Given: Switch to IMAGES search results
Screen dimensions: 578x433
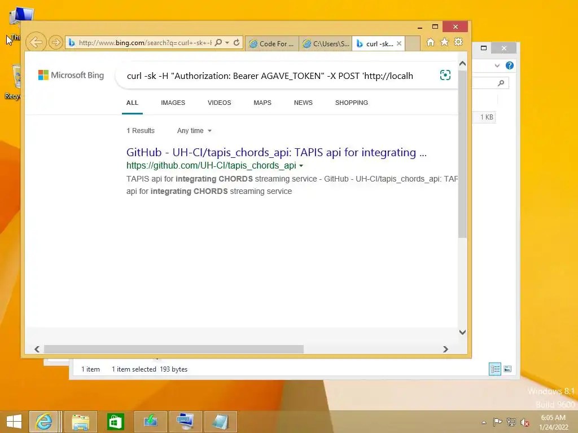Looking at the screenshot, I should (173, 103).
